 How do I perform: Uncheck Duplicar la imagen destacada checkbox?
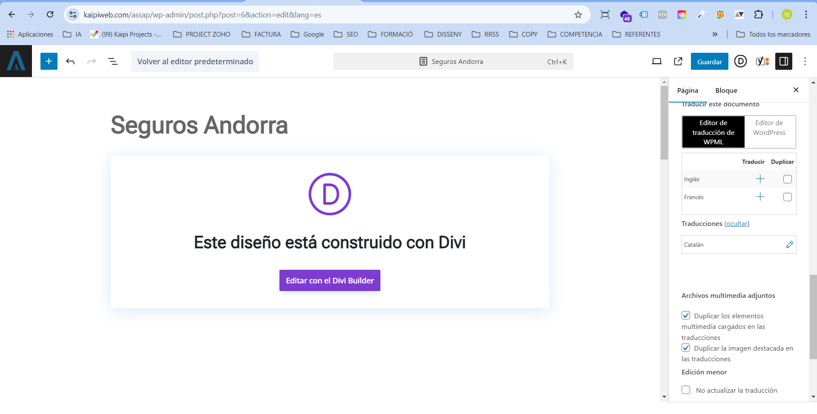686,348
